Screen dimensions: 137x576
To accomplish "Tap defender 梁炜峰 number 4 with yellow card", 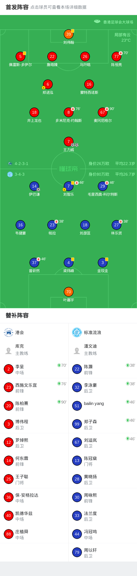I will (x=69, y=263).
